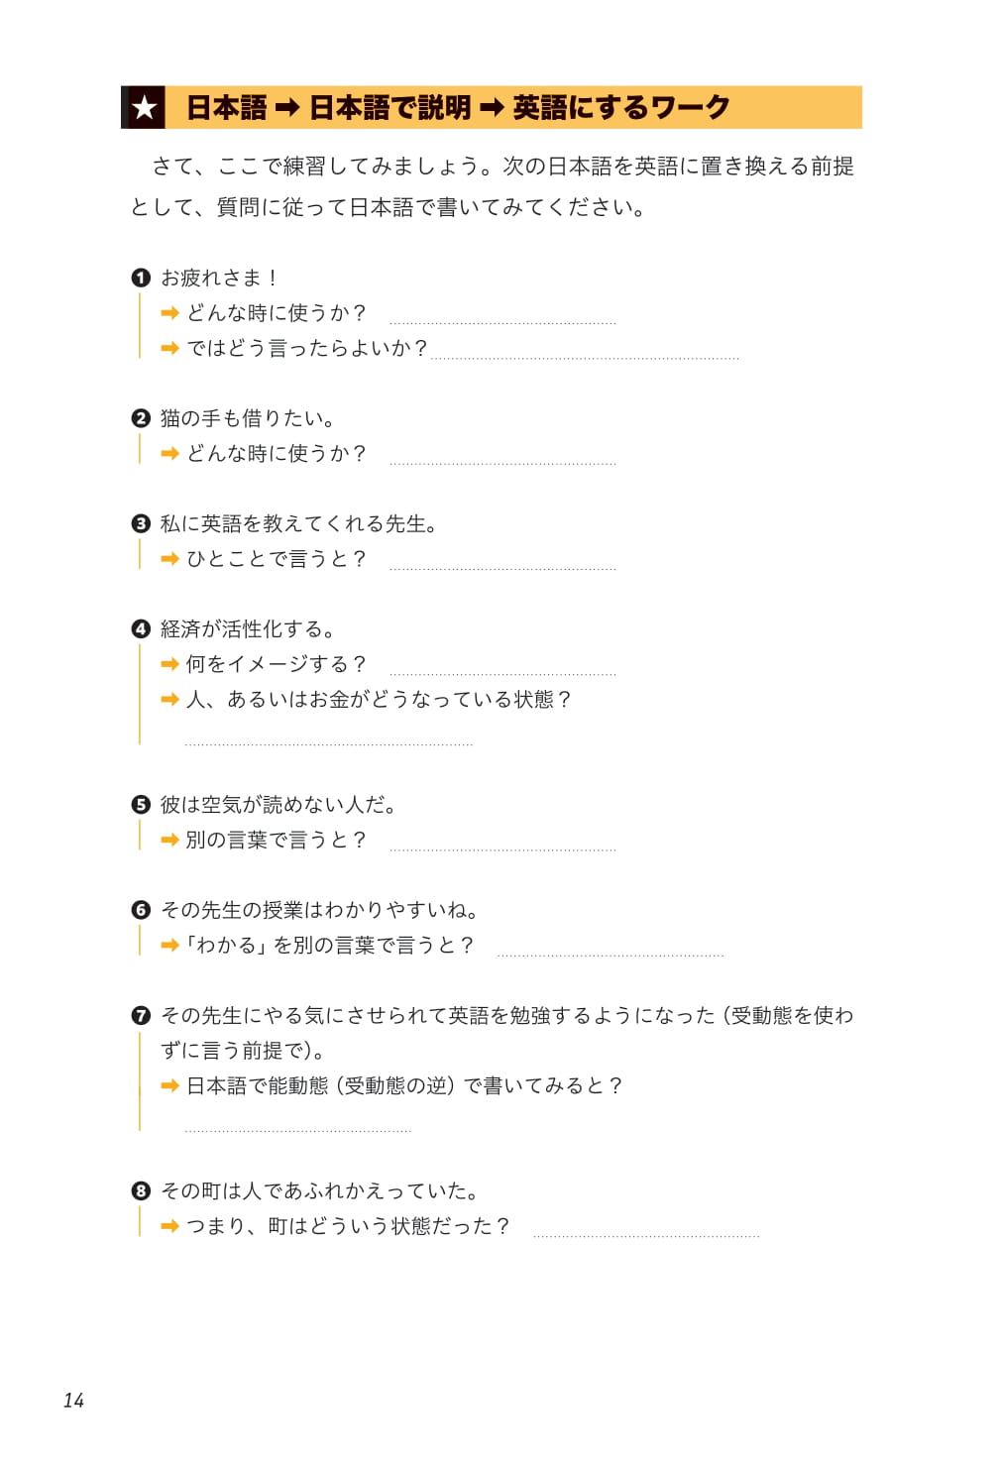The image size is (999, 1468).
Task: Click the number 4 bullet beside 経済が活性化する
Action: [x=141, y=629]
